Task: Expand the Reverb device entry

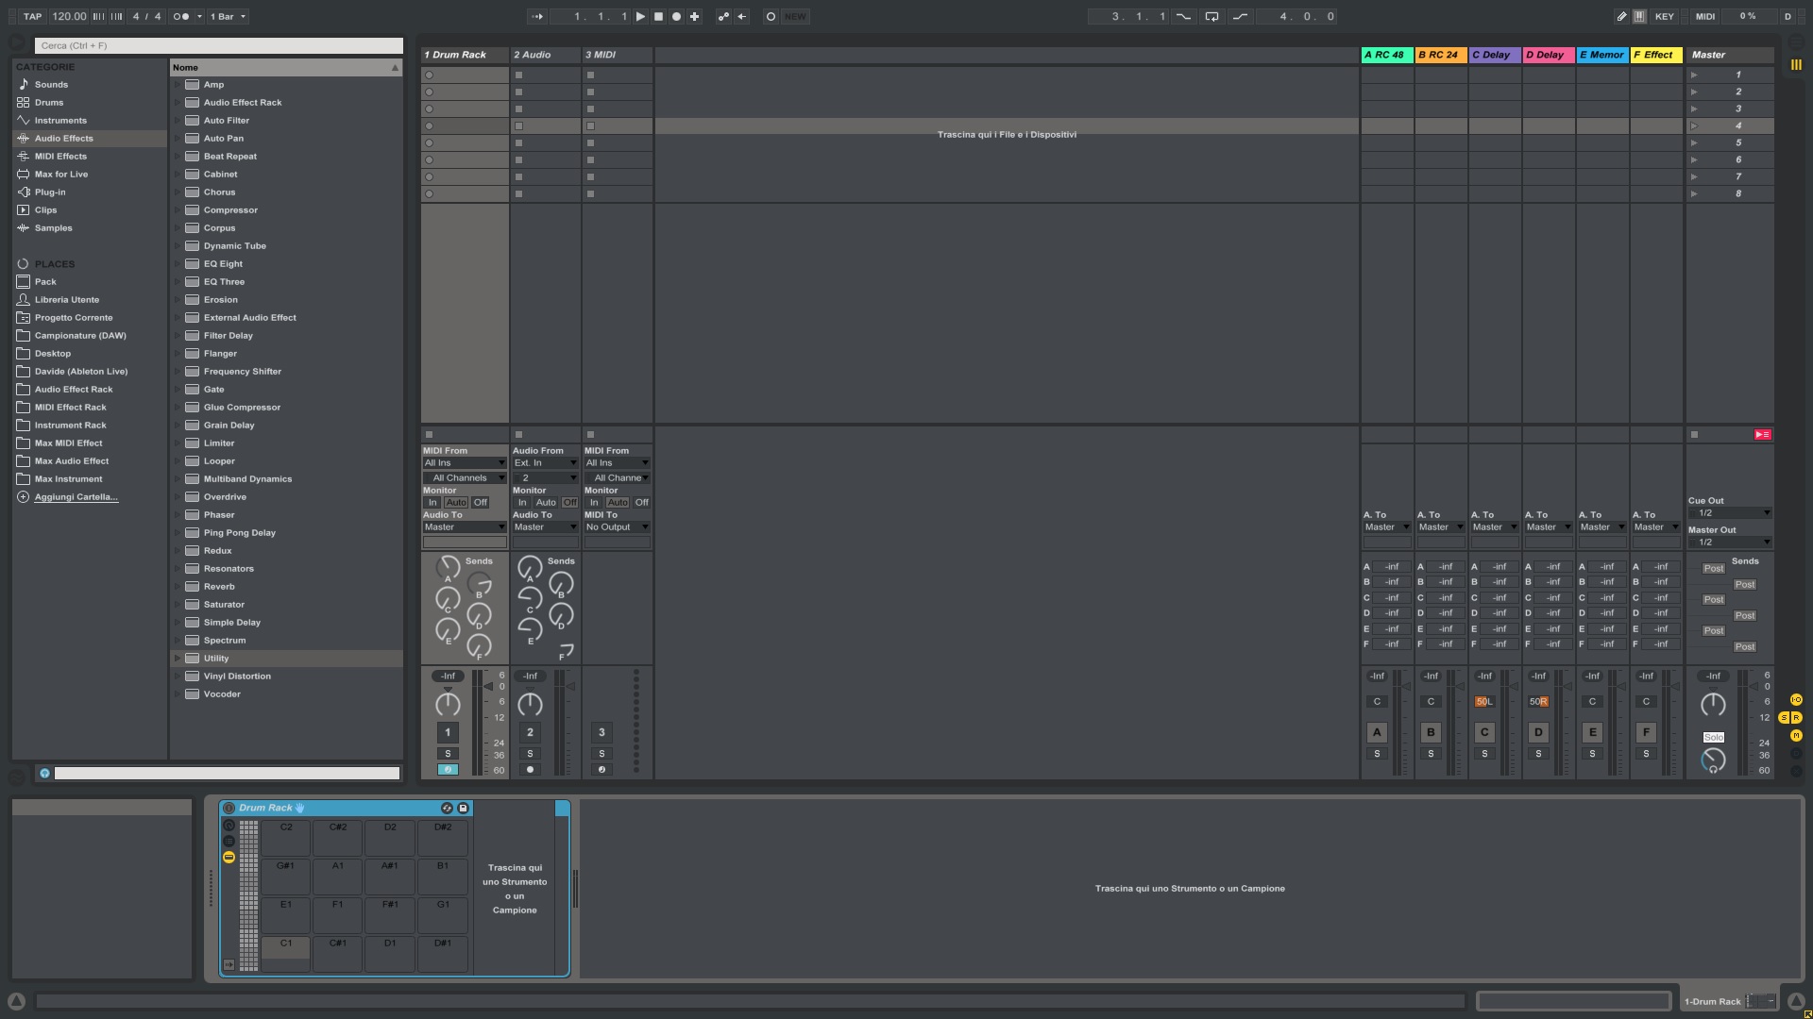Action: point(177,586)
